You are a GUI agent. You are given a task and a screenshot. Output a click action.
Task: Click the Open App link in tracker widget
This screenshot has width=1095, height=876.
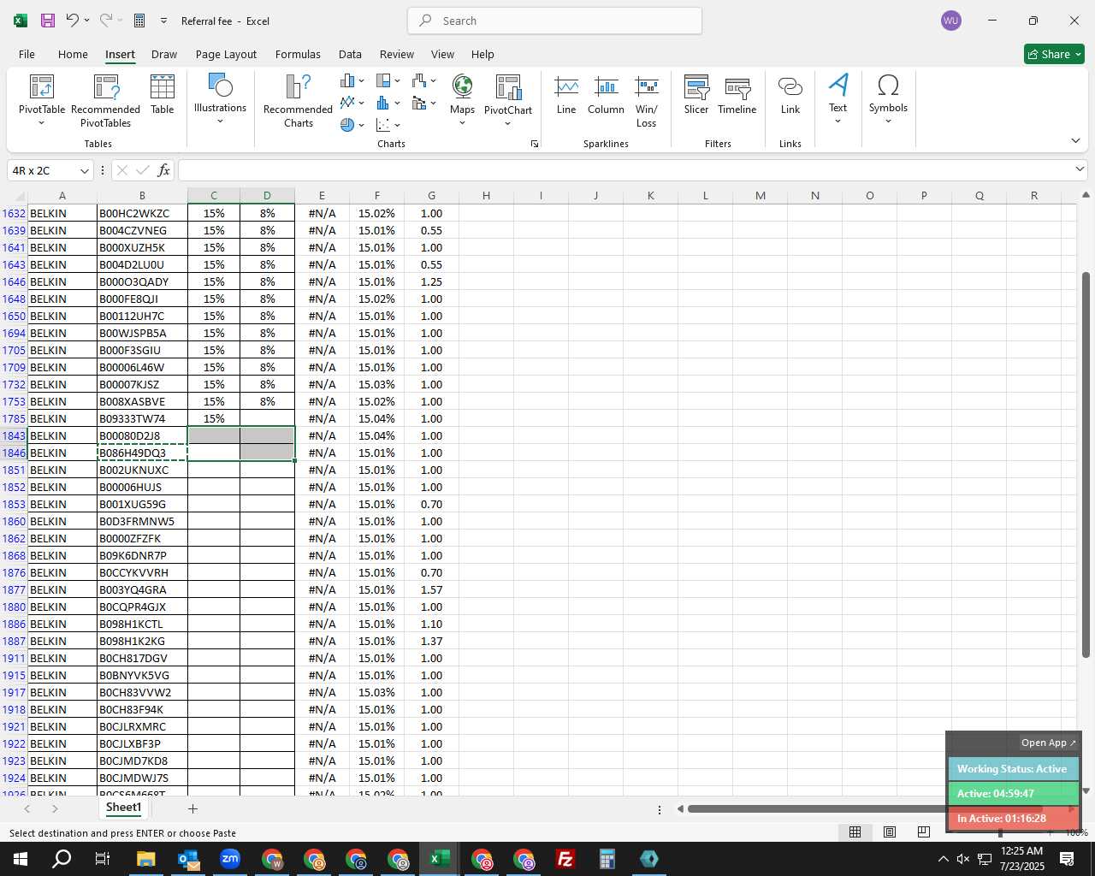(1048, 743)
